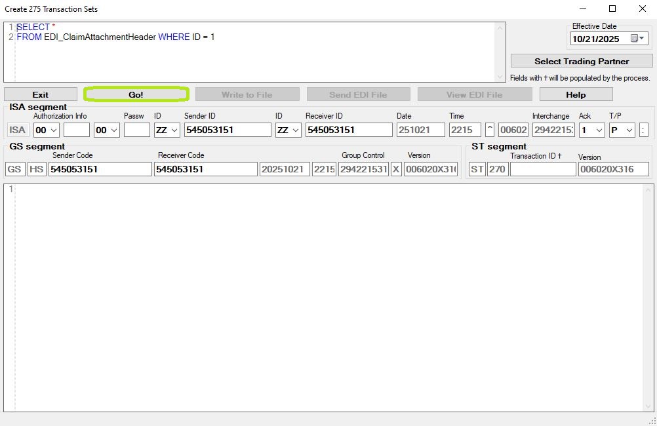Image resolution: width=657 pixels, height=426 pixels.
Task: Click the ST segment label box
Action: click(x=477, y=169)
